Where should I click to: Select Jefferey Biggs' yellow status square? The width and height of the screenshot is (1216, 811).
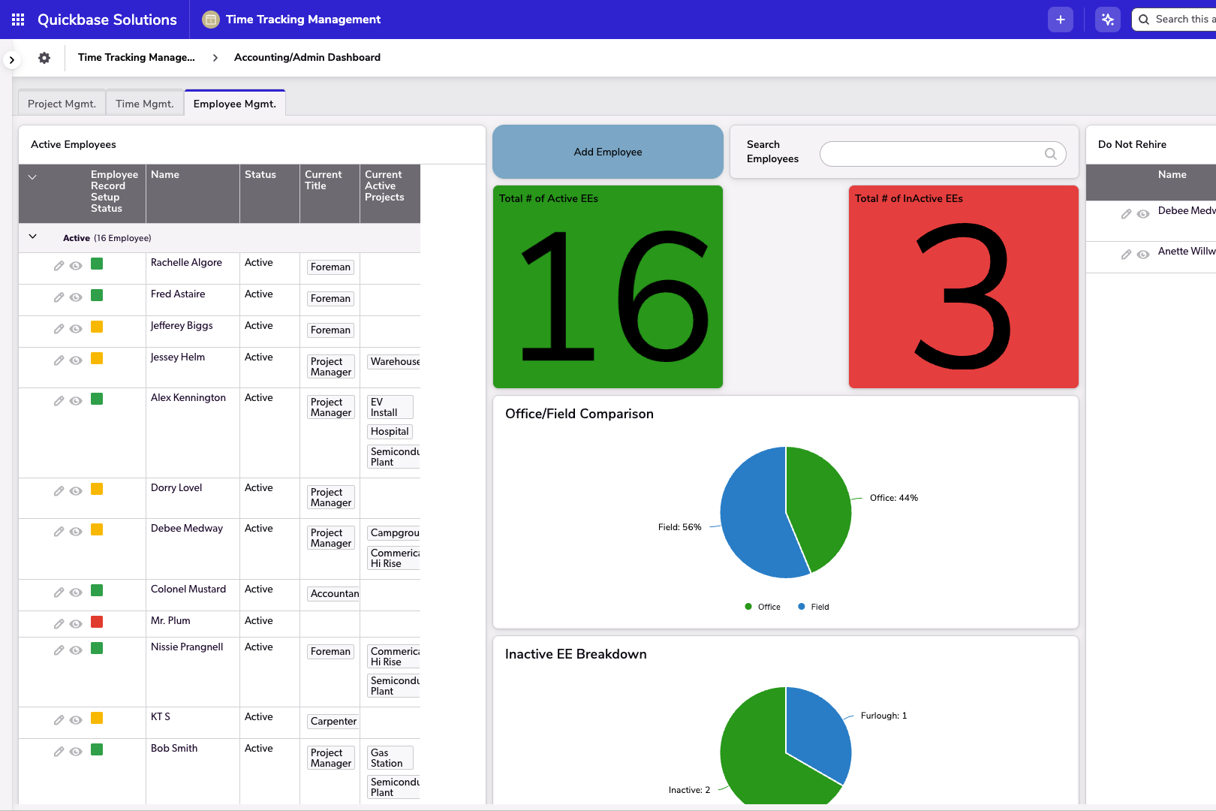(96, 328)
